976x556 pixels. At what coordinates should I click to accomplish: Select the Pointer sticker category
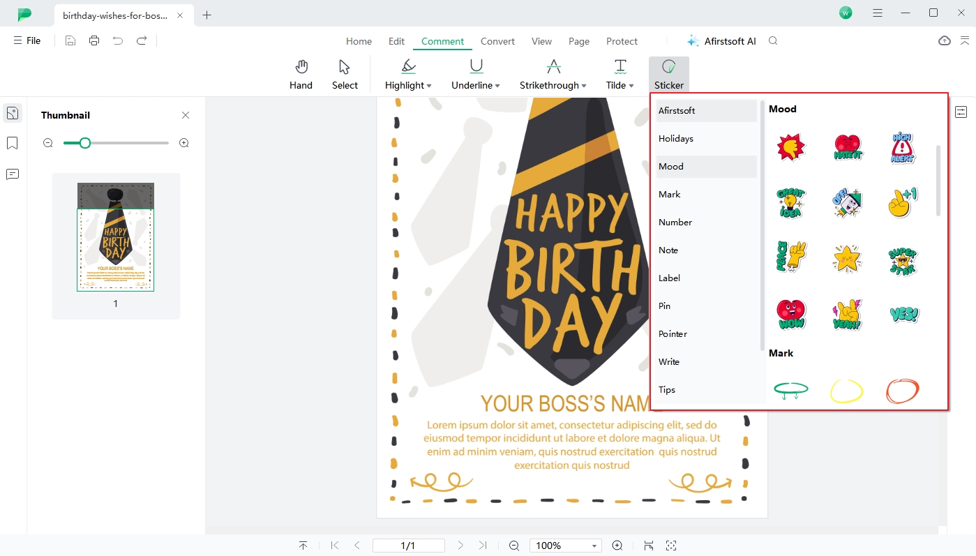[x=707, y=334]
